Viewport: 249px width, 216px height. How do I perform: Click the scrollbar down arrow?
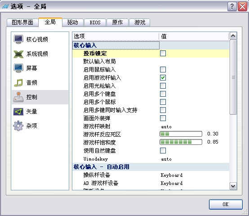coord(233,186)
